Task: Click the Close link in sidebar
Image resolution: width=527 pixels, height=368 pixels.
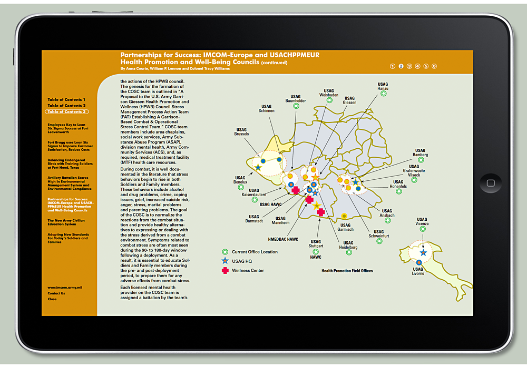Action: click(52, 299)
